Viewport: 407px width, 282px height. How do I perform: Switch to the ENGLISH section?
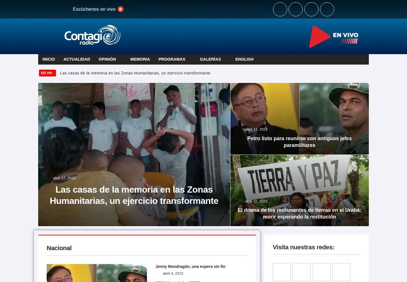point(244,59)
